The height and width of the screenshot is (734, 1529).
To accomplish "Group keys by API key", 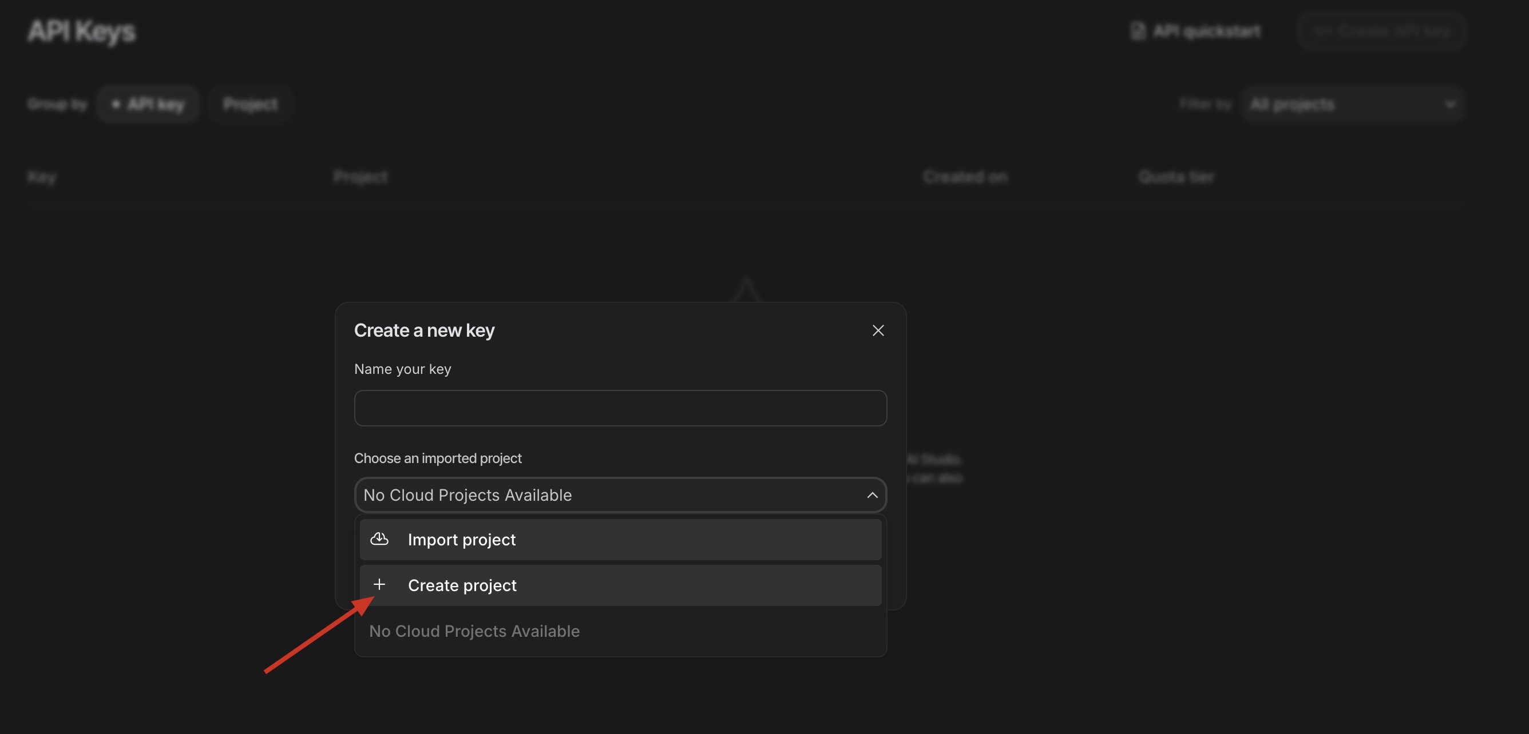I will tap(148, 105).
